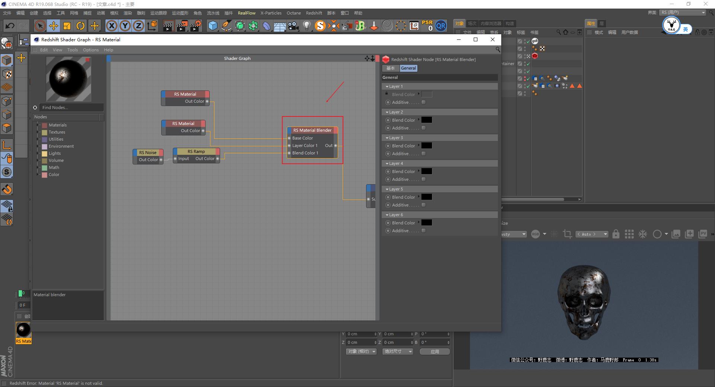Render to Picture Viewer

(x=182, y=26)
